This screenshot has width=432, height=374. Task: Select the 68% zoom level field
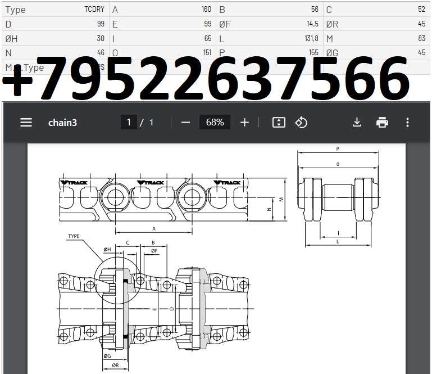[x=215, y=122]
